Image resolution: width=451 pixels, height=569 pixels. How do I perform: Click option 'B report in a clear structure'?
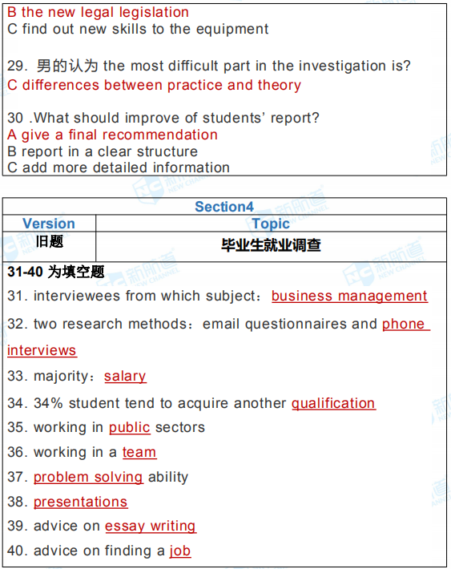(x=103, y=151)
